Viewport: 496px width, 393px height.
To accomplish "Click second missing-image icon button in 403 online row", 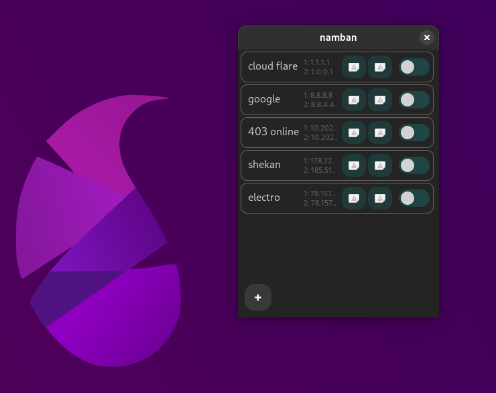I will 380,133.
